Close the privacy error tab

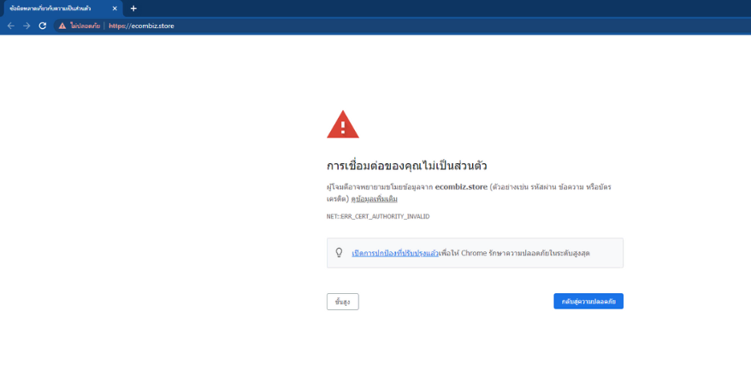coord(115,9)
